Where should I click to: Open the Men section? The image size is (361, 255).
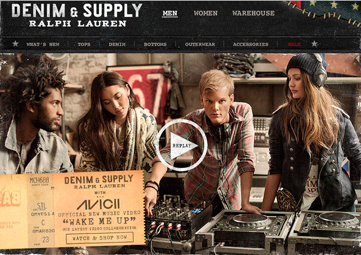coord(169,13)
